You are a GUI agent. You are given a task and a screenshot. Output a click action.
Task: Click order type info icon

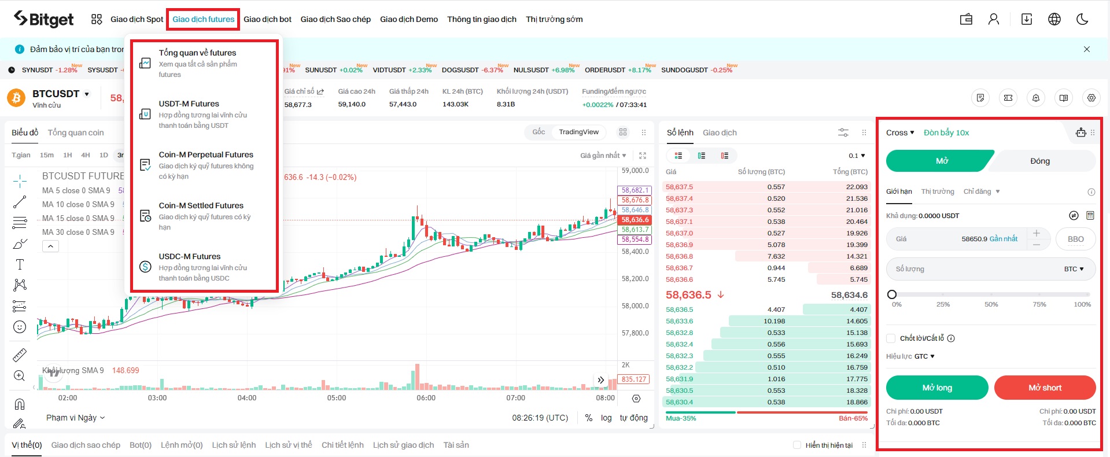click(x=1091, y=192)
